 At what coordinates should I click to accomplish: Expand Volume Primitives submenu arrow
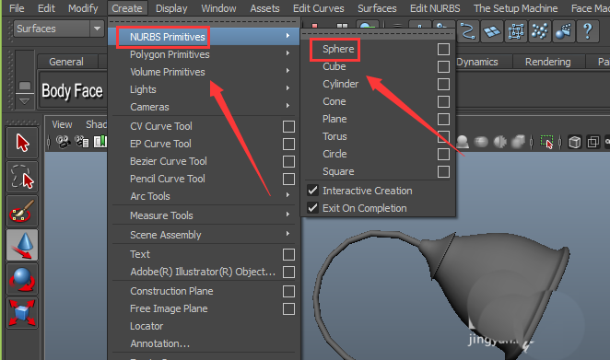[287, 70]
